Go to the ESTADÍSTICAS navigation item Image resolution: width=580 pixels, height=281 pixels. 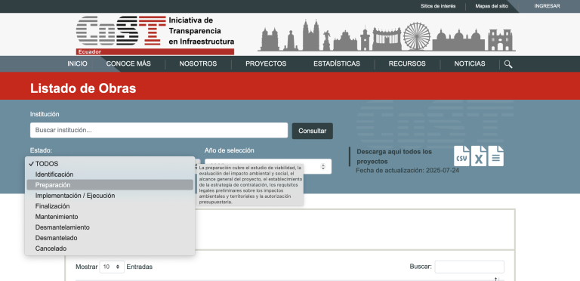tap(337, 63)
